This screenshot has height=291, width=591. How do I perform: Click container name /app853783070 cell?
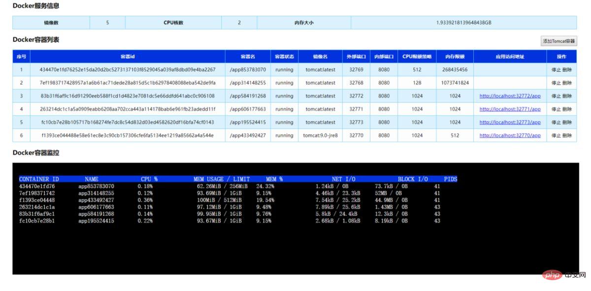click(248, 70)
